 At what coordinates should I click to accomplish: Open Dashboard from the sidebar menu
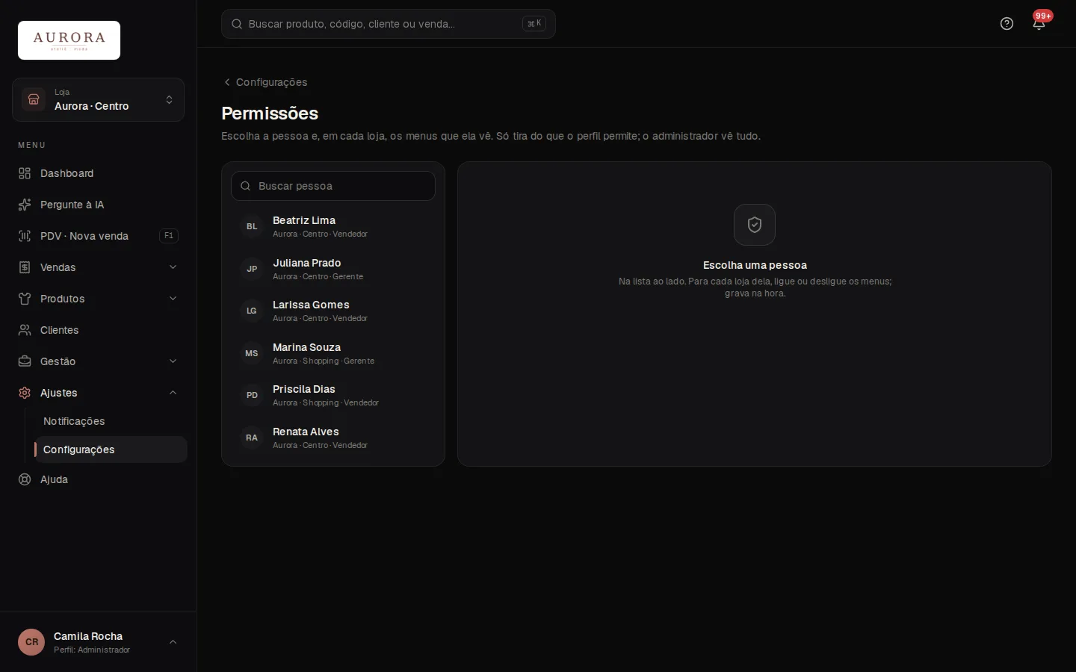coord(98,173)
